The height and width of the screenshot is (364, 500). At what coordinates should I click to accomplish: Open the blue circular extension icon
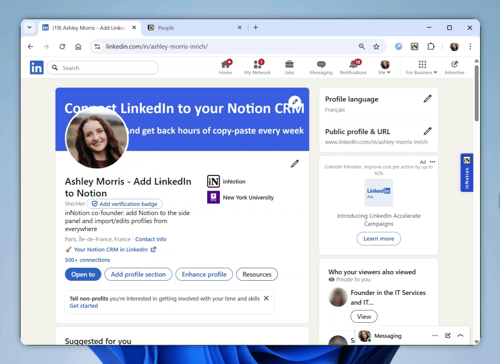pos(398,47)
